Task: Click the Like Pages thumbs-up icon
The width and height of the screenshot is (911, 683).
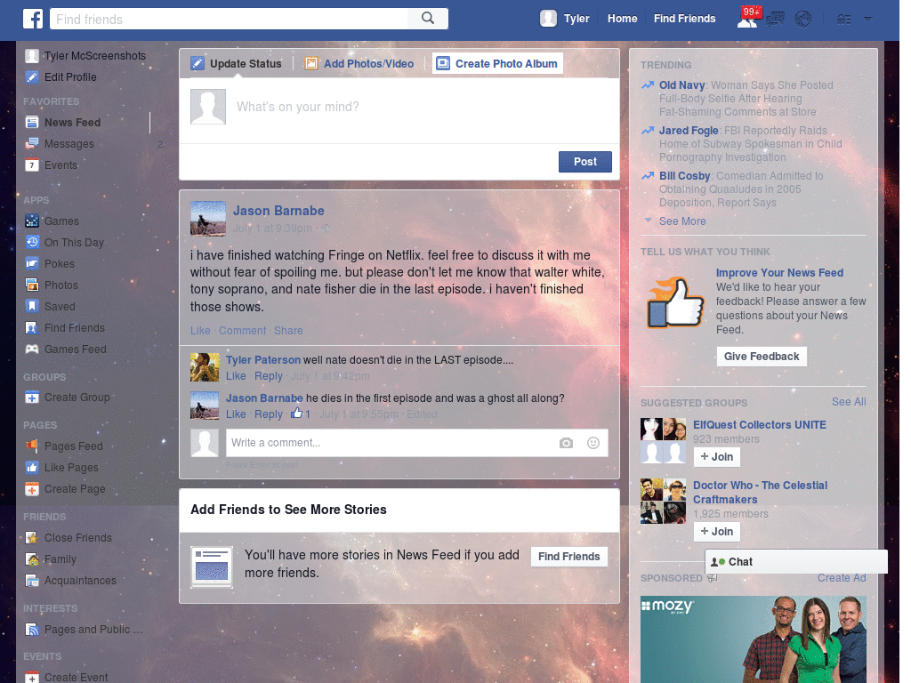Action: tap(32, 468)
